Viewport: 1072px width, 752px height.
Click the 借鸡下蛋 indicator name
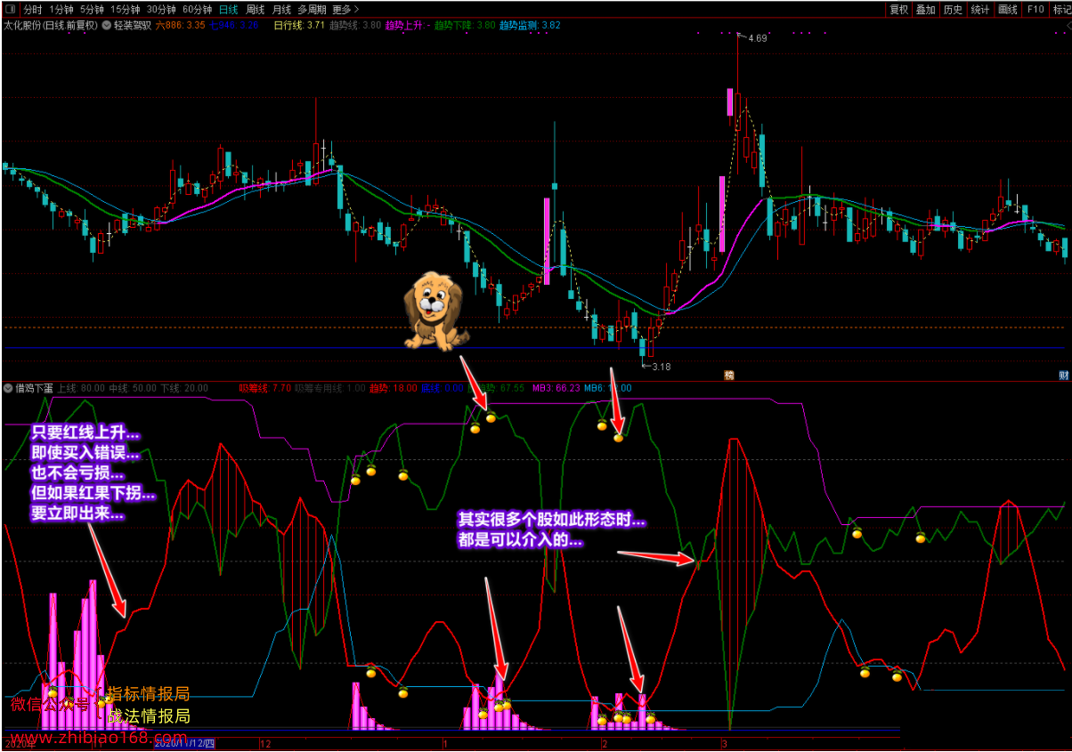pos(33,388)
